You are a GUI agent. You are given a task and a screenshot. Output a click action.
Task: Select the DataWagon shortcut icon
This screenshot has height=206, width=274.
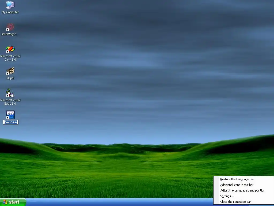click(10, 27)
